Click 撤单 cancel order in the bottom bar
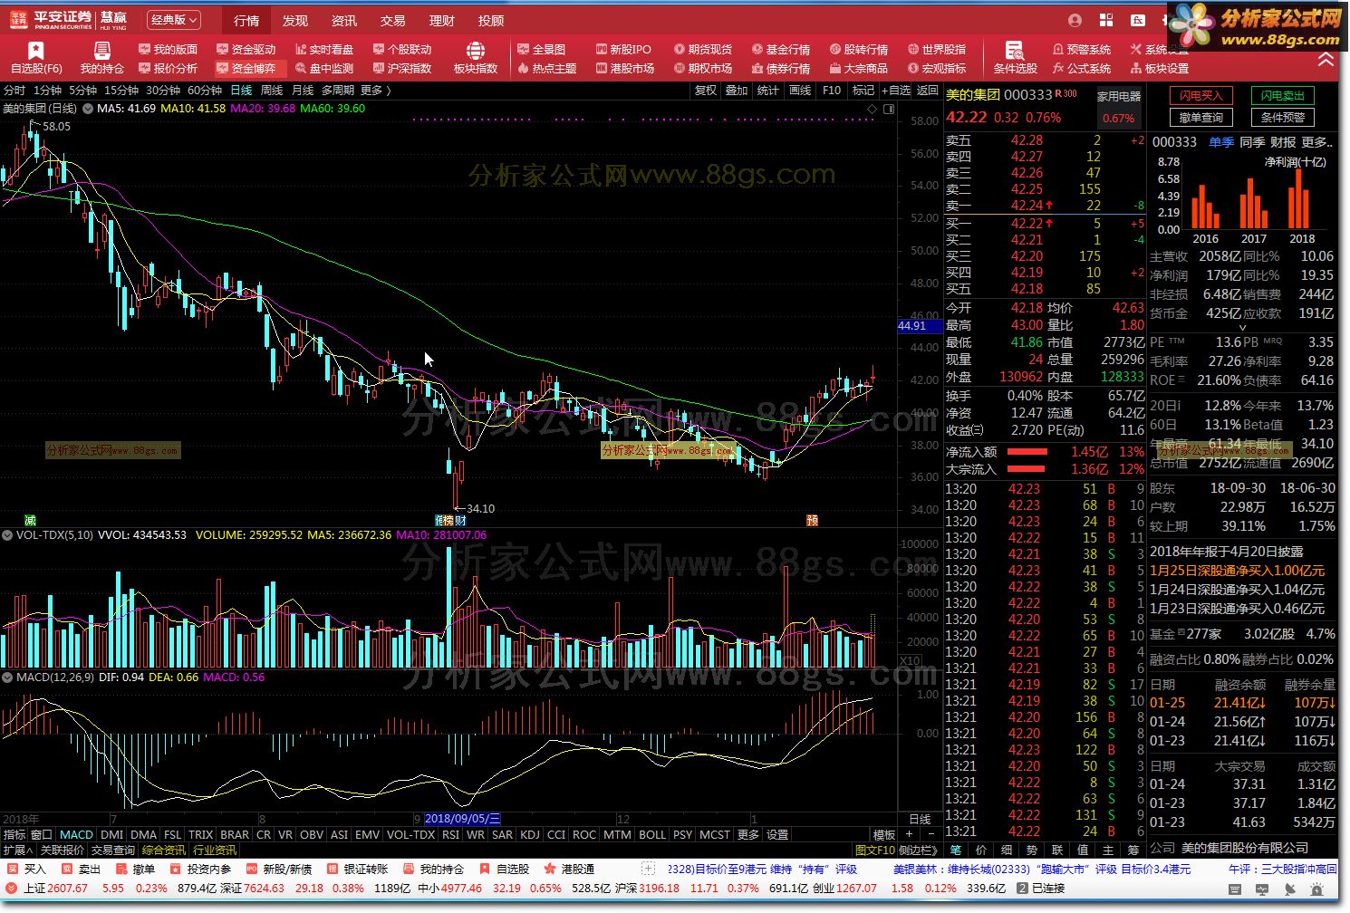 (134, 869)
